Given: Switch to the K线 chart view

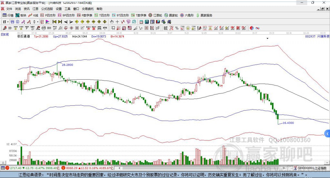Looking at the screenshot, I should (33, 15).
